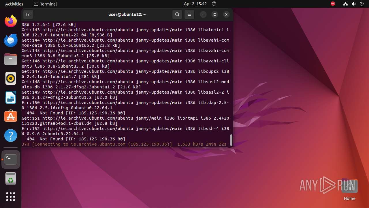
Task: Click the Get:145 libavahi-common3 line
Action: [125, 53]
